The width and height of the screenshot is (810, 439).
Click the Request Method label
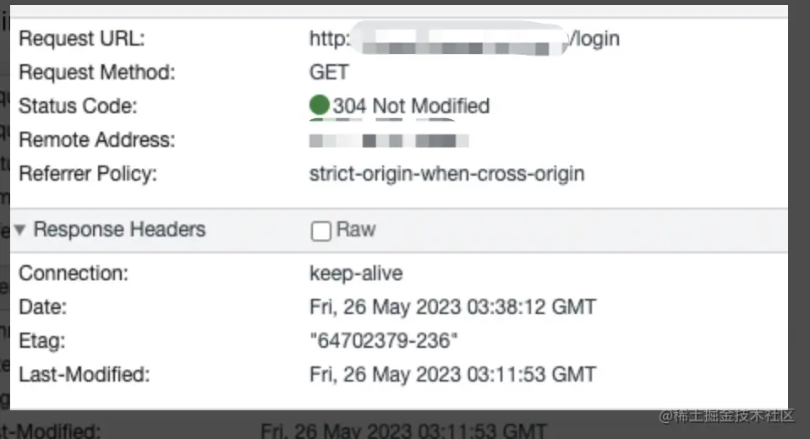(x=97, y=73)
